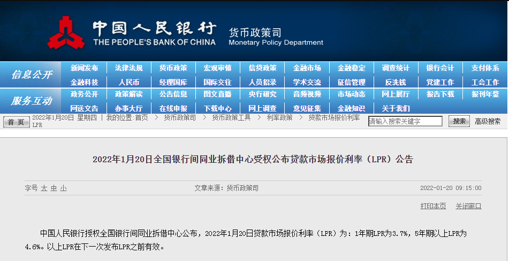509x261 pixels.
Task: Click 关闭窗口 close window link
Action: coord(468,206)
